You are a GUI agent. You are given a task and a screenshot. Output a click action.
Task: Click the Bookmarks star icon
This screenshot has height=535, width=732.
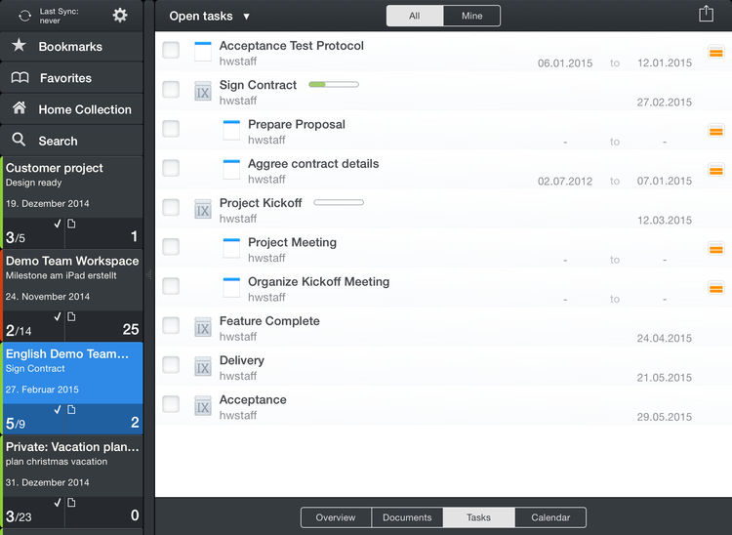pos(20,46)
